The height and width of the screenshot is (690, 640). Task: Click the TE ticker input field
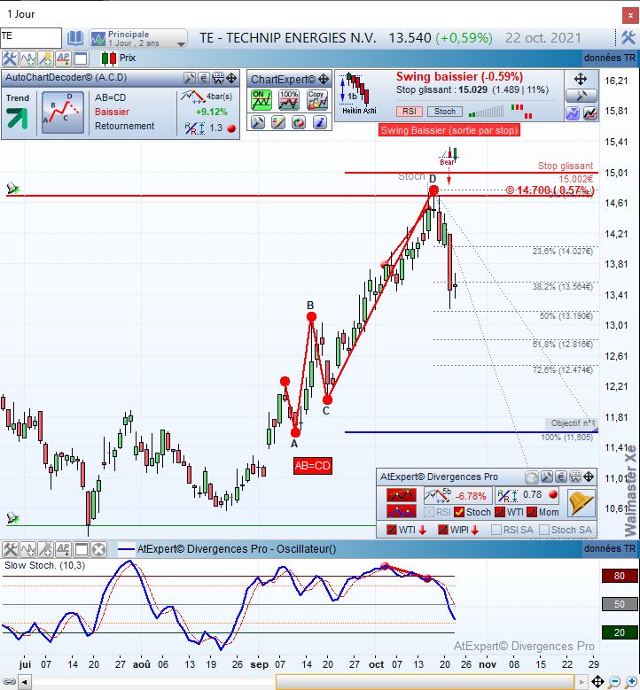pyautogui.click(x=31, y=38)
